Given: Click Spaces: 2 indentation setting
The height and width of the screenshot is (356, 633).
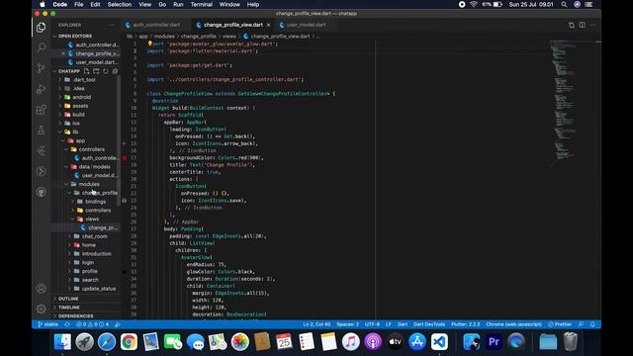Looking at the screenshot, I should tap(347, 324).
